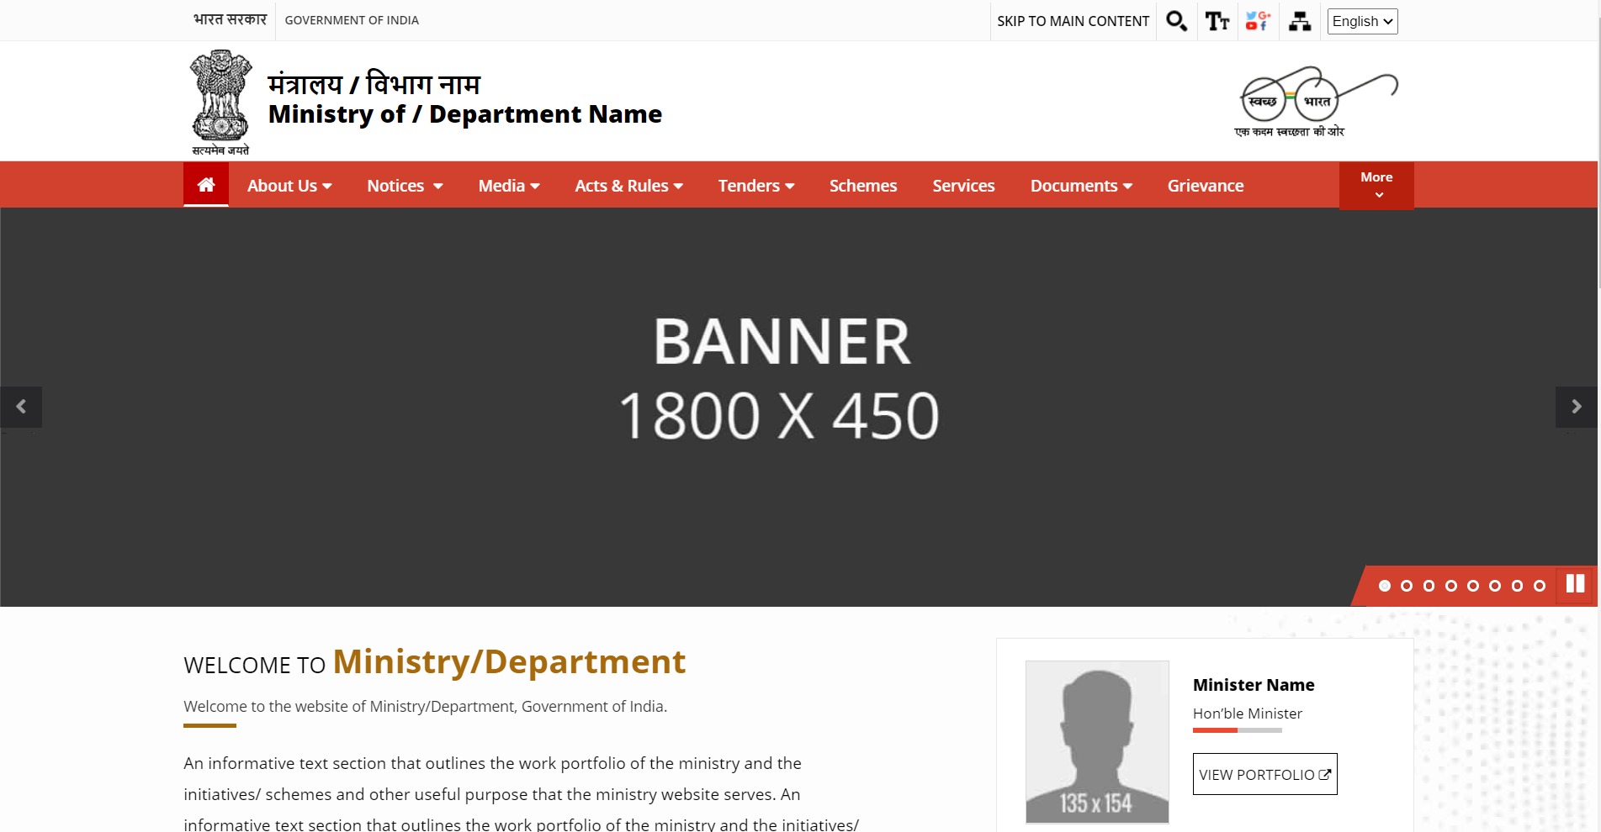The height and width of the screenshot is (832, 1601).
Task: Expand the About Us menu
Action: [289, 186]
